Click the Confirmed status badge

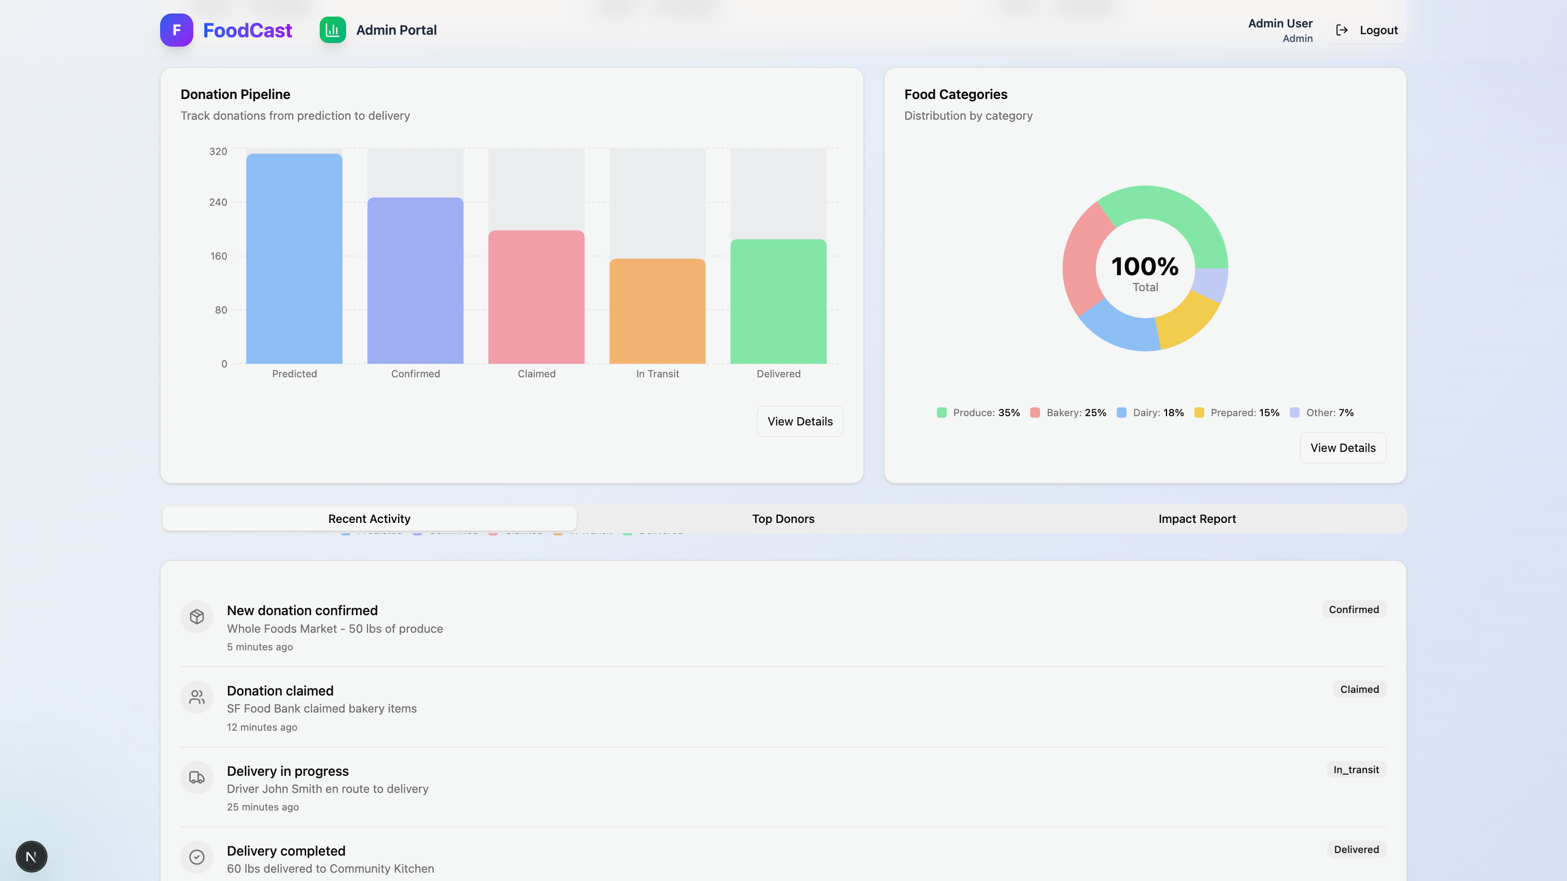click(x=1353, y=609)
